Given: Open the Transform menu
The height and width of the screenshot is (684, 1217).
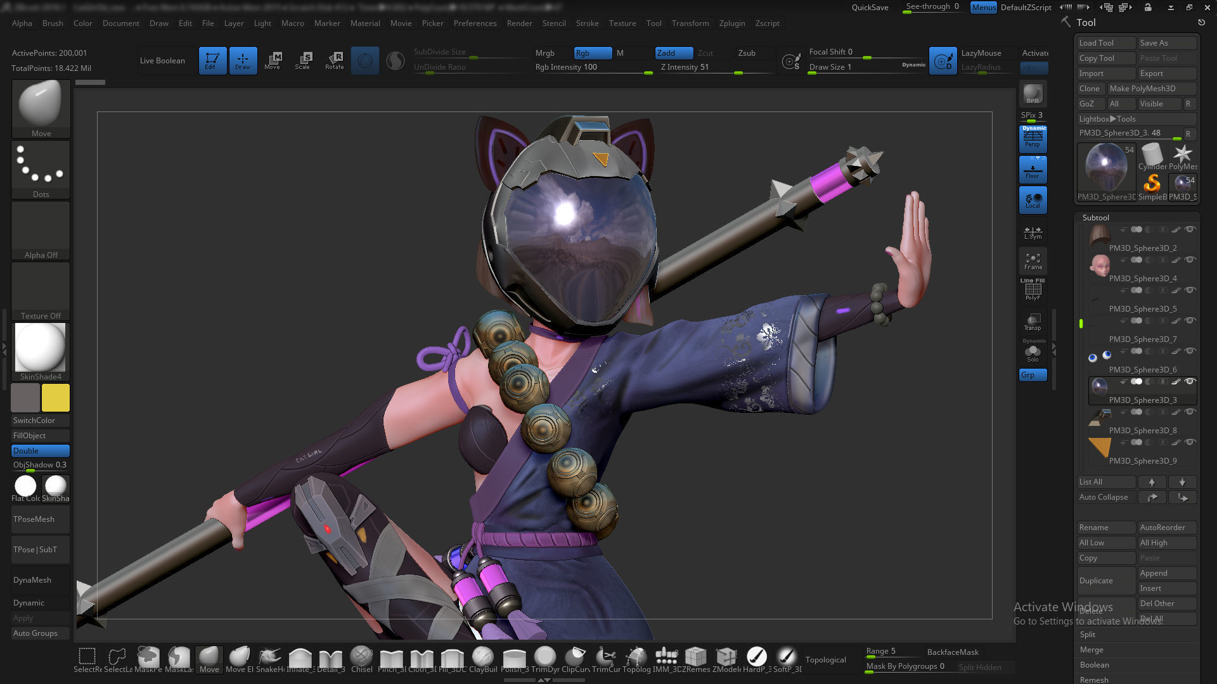Looking at the screenshot, I should [x=690, y=23].
